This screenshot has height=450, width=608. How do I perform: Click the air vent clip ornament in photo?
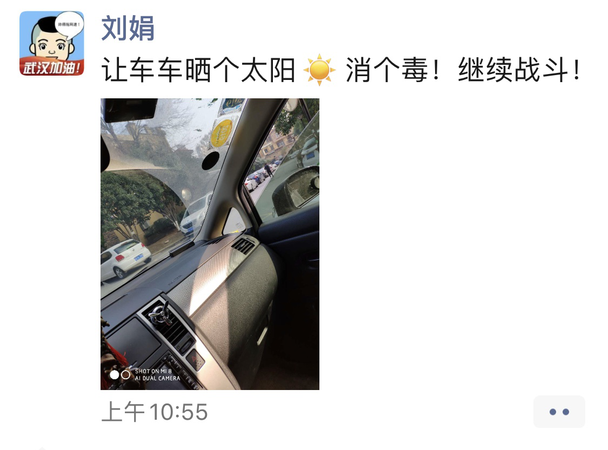tap(160, 313)
